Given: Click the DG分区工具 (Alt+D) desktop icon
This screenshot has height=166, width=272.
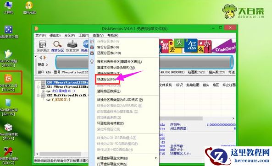Looking at the screenshot, I should [x=8, y=78].
